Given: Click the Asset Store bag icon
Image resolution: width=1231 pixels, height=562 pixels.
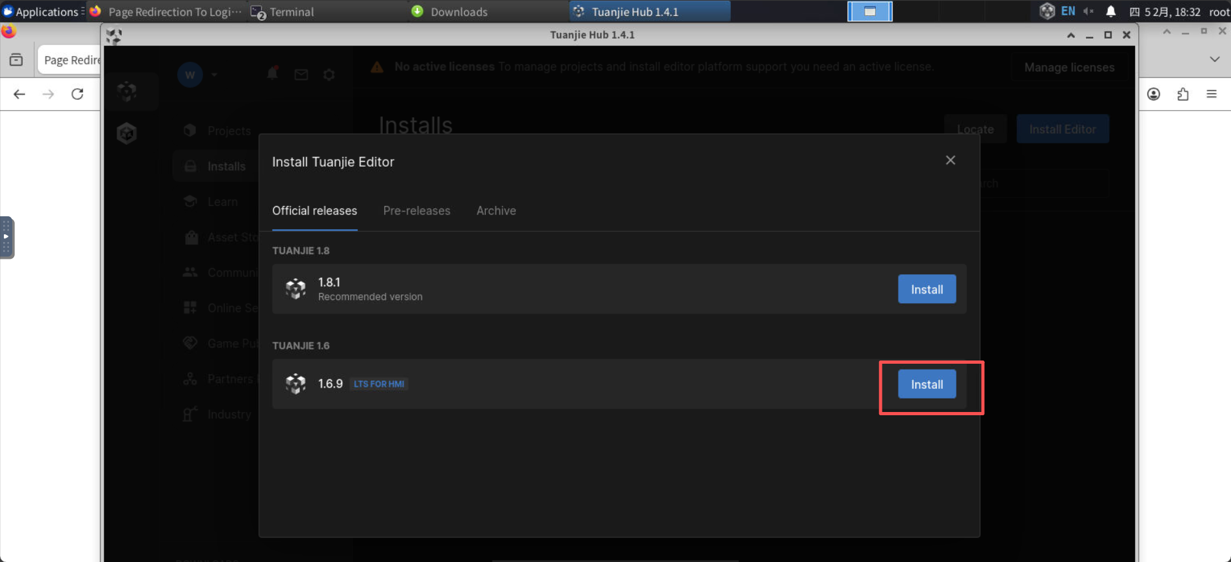Looking at the screenshot, I should pos(191,237).
